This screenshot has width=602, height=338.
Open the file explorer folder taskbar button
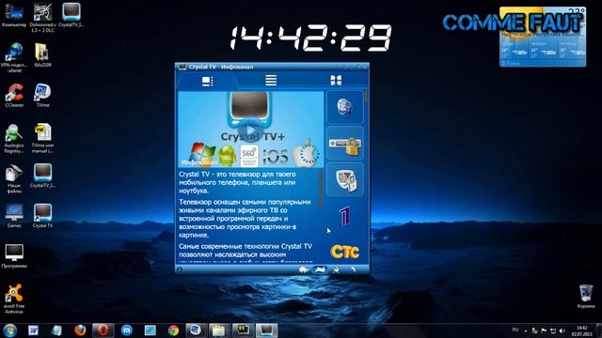click(218, 330)
